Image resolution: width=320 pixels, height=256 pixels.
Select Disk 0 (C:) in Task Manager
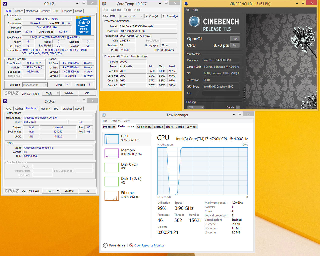pos(126,167)
